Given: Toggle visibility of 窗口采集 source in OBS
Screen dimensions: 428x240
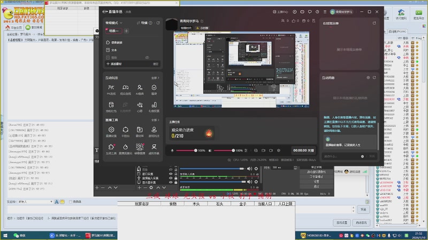Looking at the screenshot, I should (x=171, y=174).
